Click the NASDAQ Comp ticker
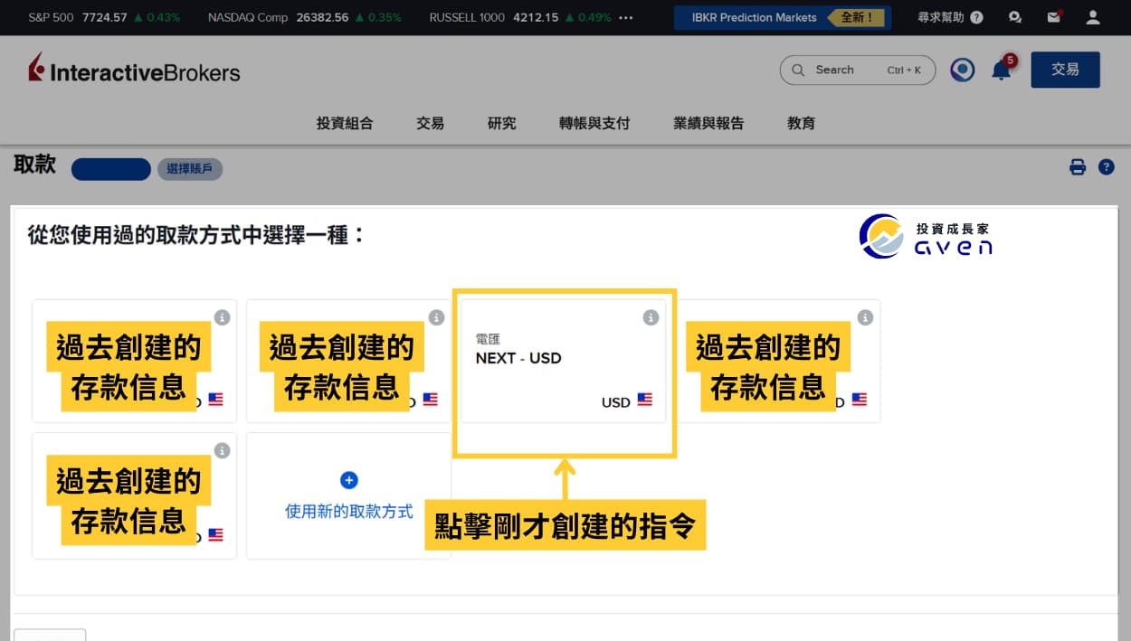Viewport: 1131px width, 641px height. coord(304,17)
